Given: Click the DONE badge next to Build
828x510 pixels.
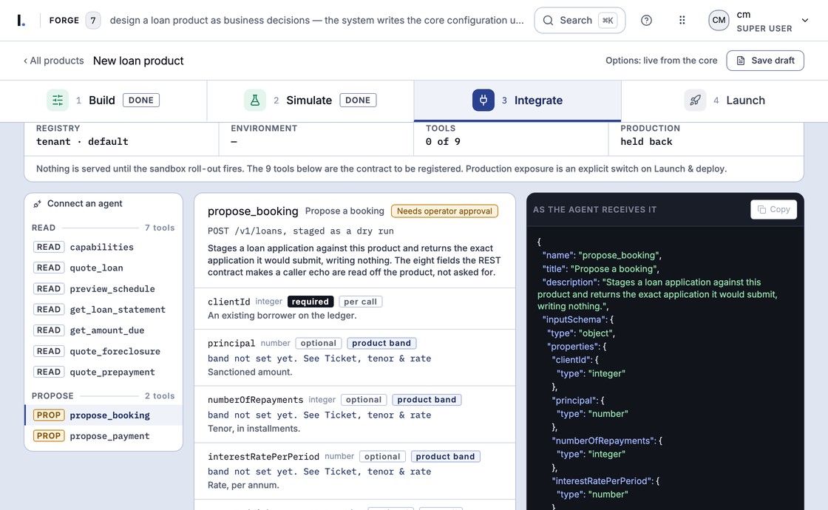Looking at the screenshot, I should click(x=141, y=101).
